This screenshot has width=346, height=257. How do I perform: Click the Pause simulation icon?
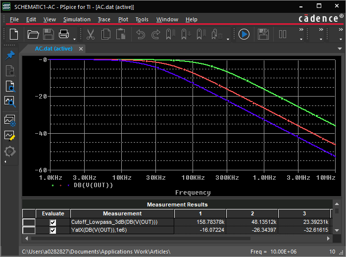coord(283,34)
